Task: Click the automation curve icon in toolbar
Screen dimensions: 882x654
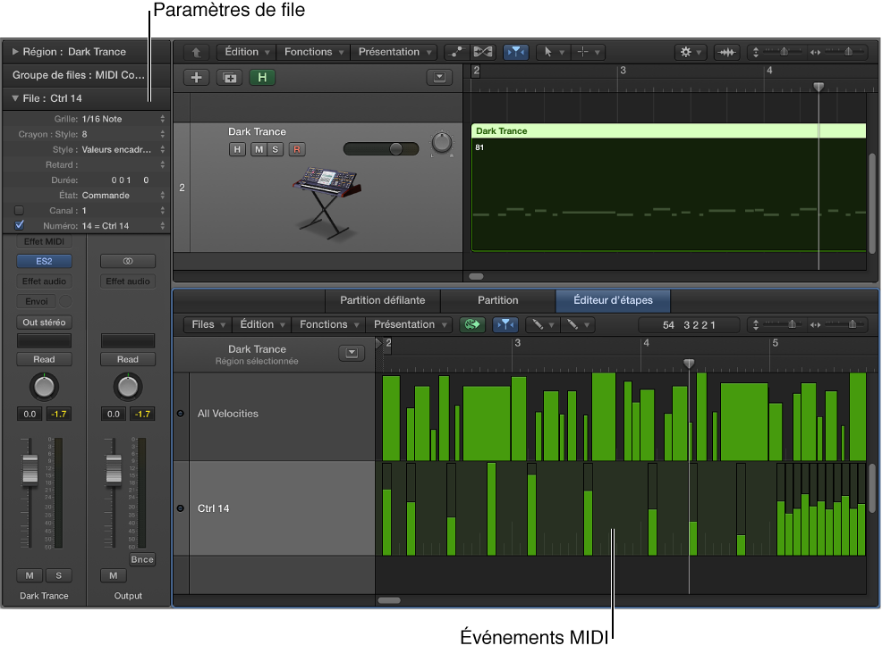Action: click(x=457, y=52)
